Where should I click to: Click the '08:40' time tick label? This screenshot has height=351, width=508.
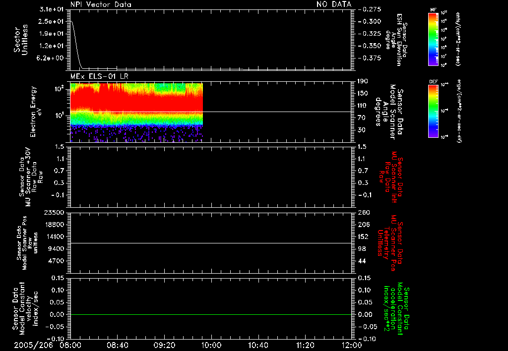tap(117, 346)
